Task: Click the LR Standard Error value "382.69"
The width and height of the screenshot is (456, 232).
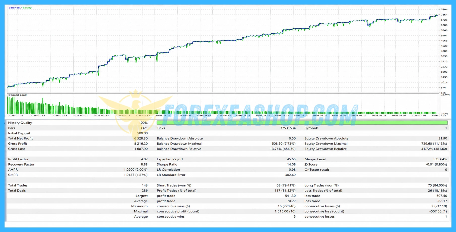Action: pos(290,175)
